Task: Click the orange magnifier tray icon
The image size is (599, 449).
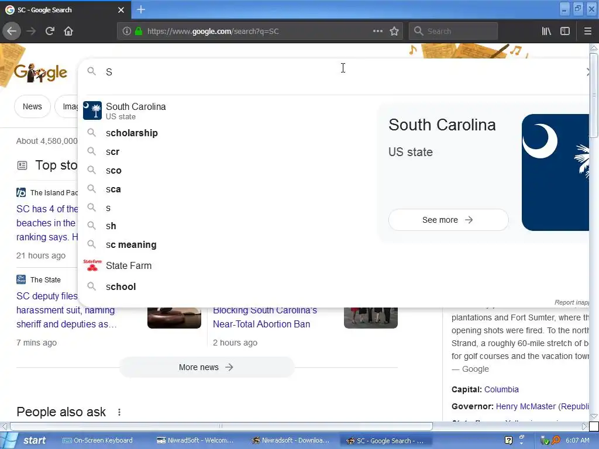Action: click(556, 440)
